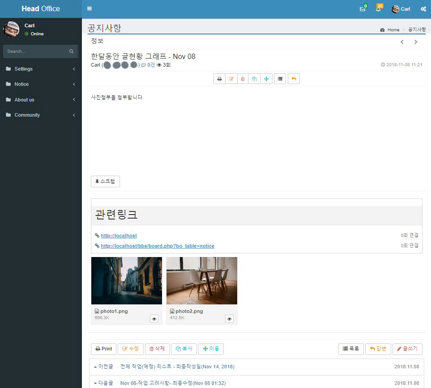This screenshot has width=431, height=388.
Task: Open the http://localhost/bbs/board.php link
Action: coord(158,246)
